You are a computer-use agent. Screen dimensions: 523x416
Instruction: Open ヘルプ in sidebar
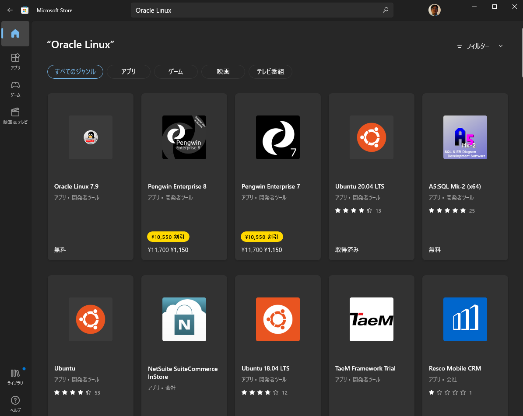[15, 404]
